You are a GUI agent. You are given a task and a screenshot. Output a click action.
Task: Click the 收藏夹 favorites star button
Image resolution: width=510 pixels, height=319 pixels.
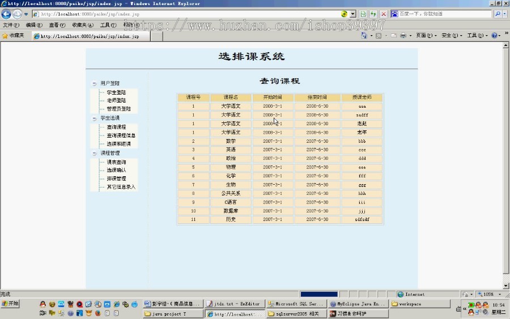tap(14, 36)
